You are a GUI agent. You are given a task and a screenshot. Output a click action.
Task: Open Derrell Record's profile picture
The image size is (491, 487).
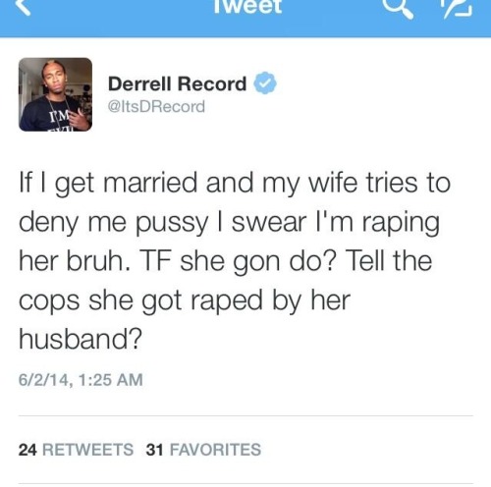55,94
